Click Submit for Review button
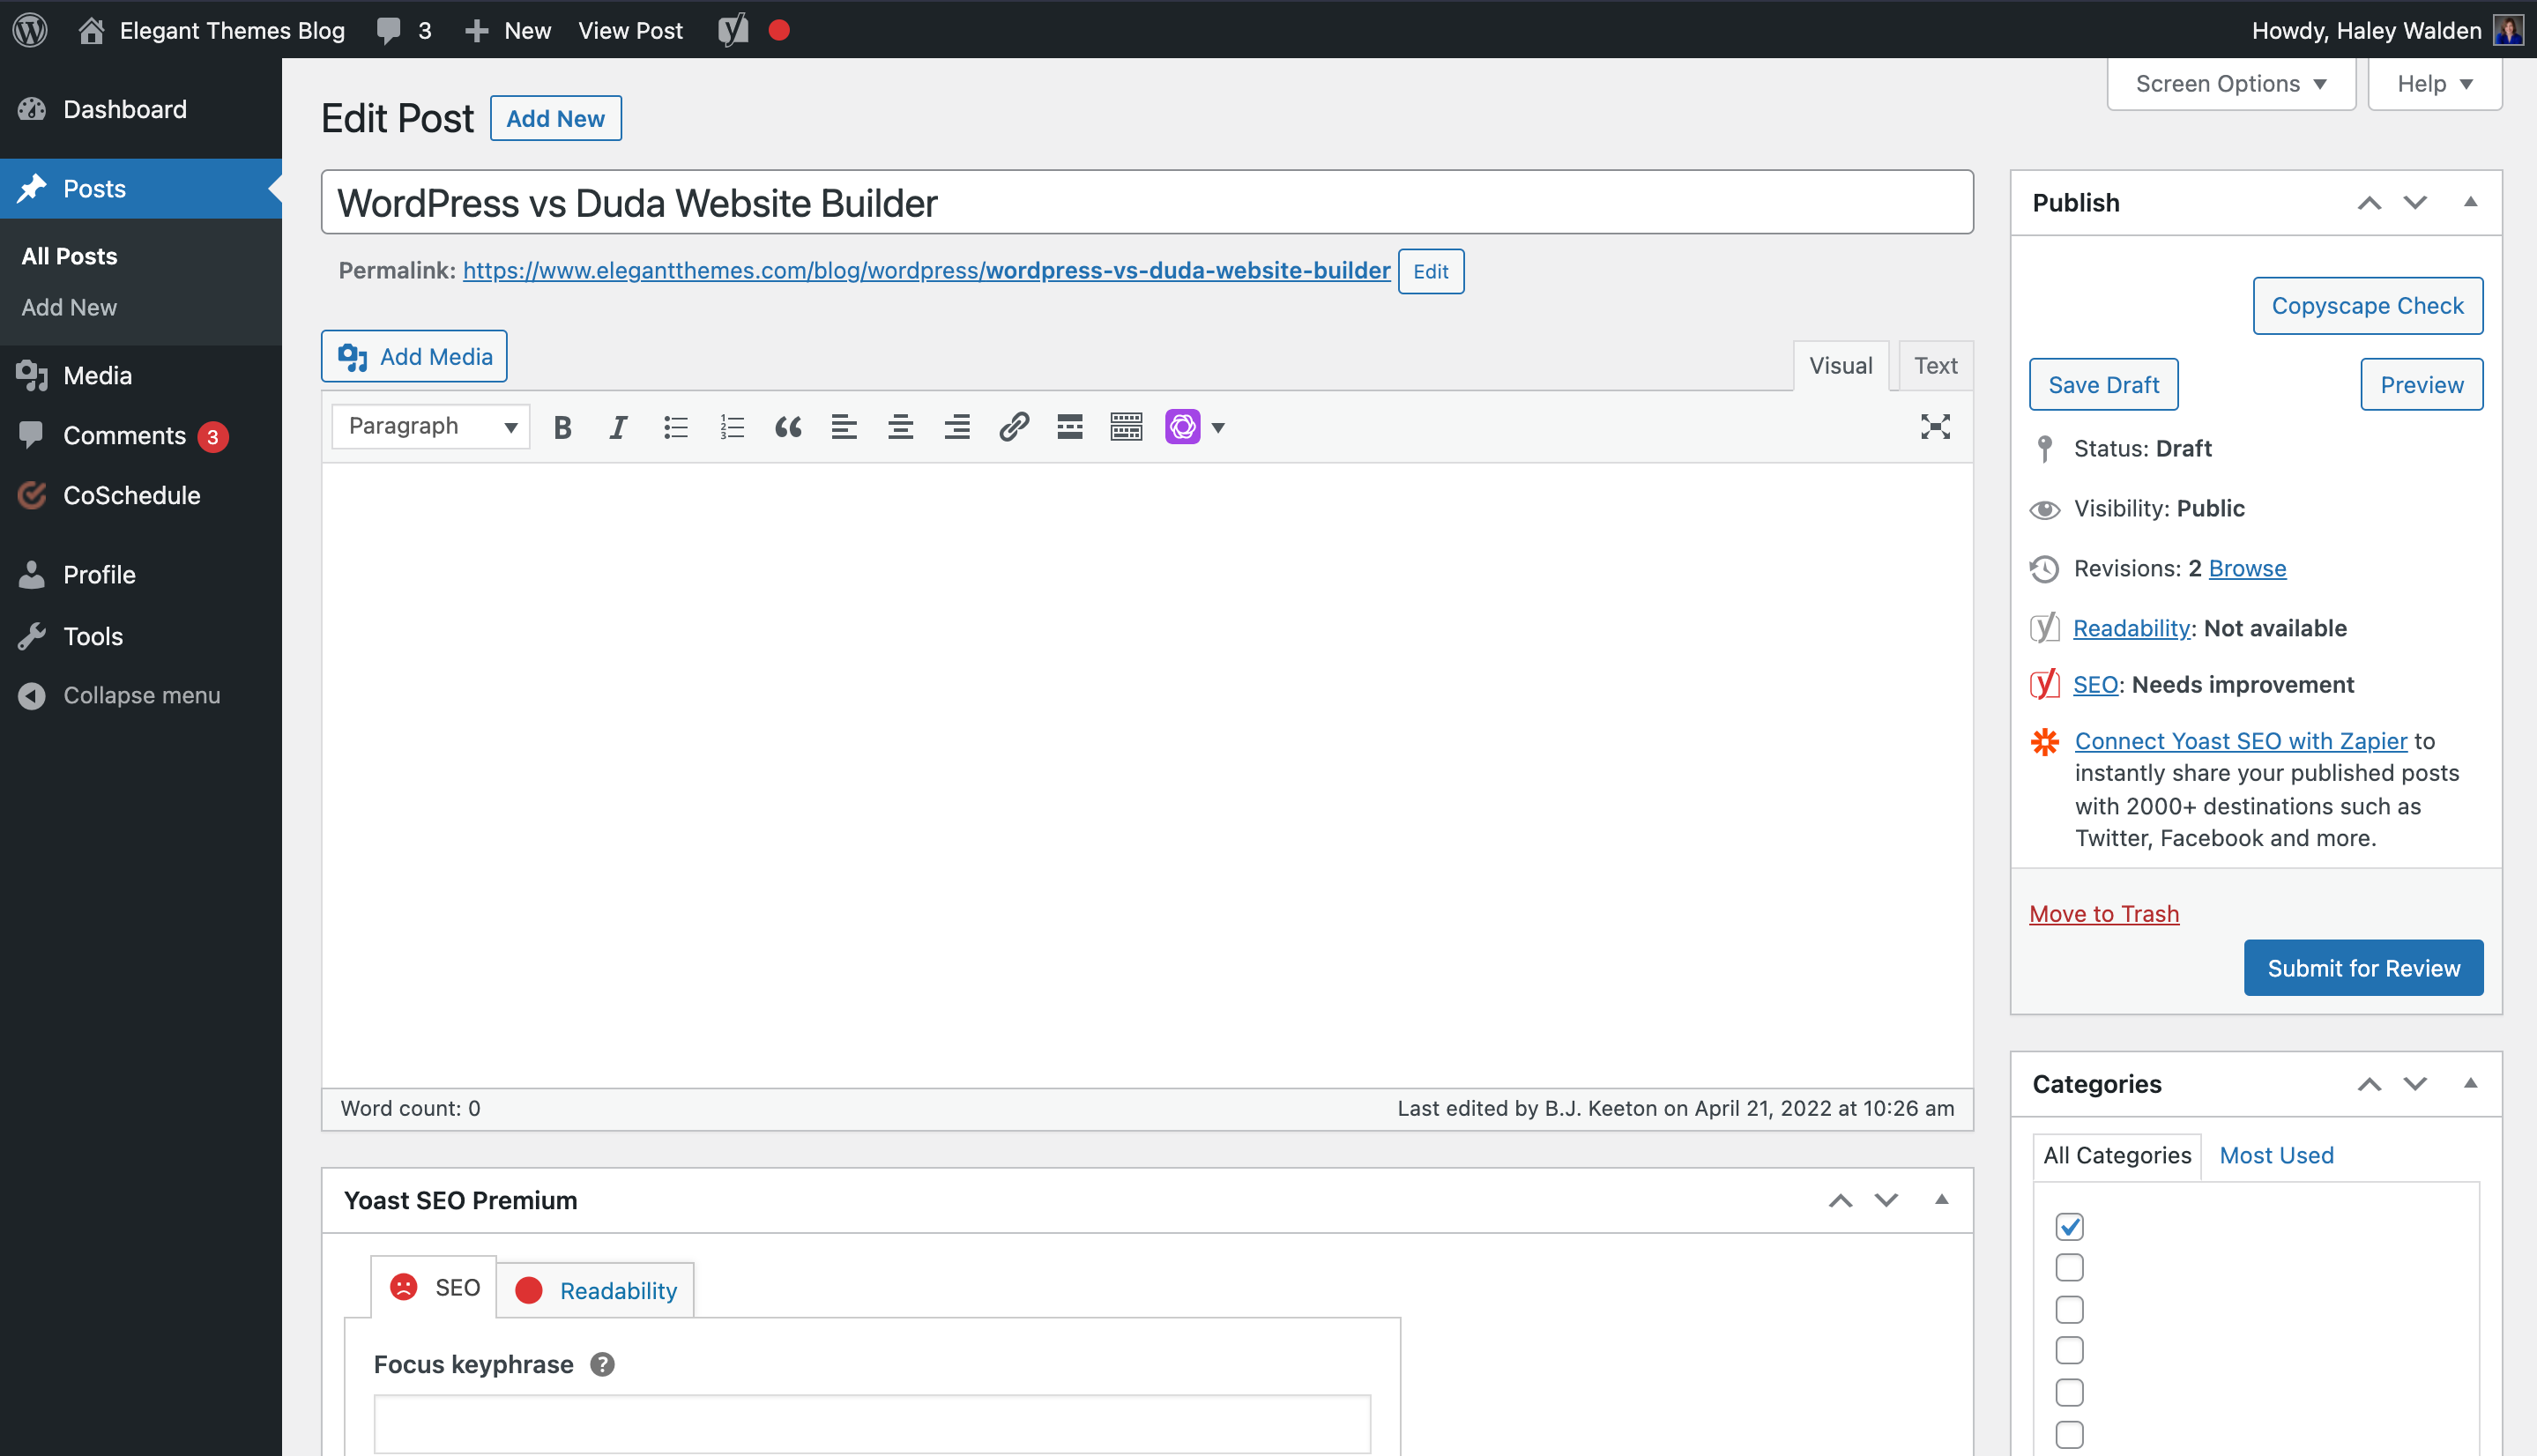The image size is (2537, 1456). pos(2363,967)
